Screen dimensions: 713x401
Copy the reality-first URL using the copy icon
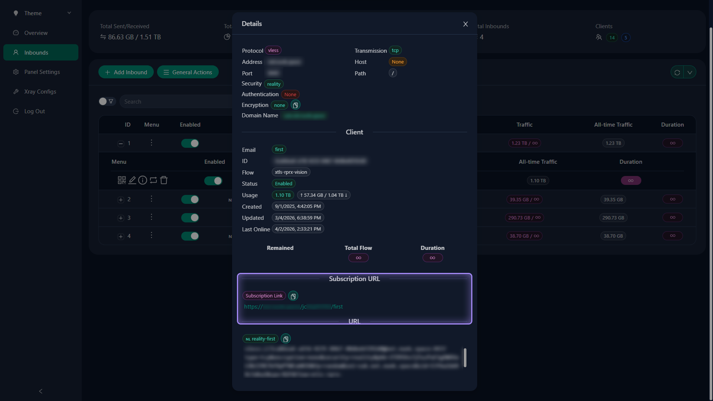285,339
